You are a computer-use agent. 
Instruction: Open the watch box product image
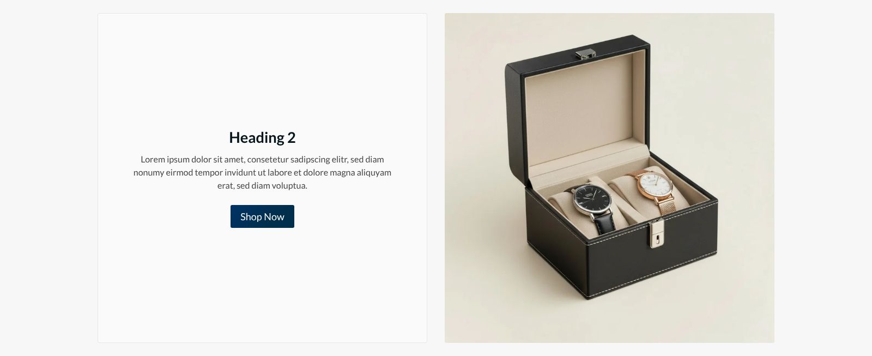point(609,178)
